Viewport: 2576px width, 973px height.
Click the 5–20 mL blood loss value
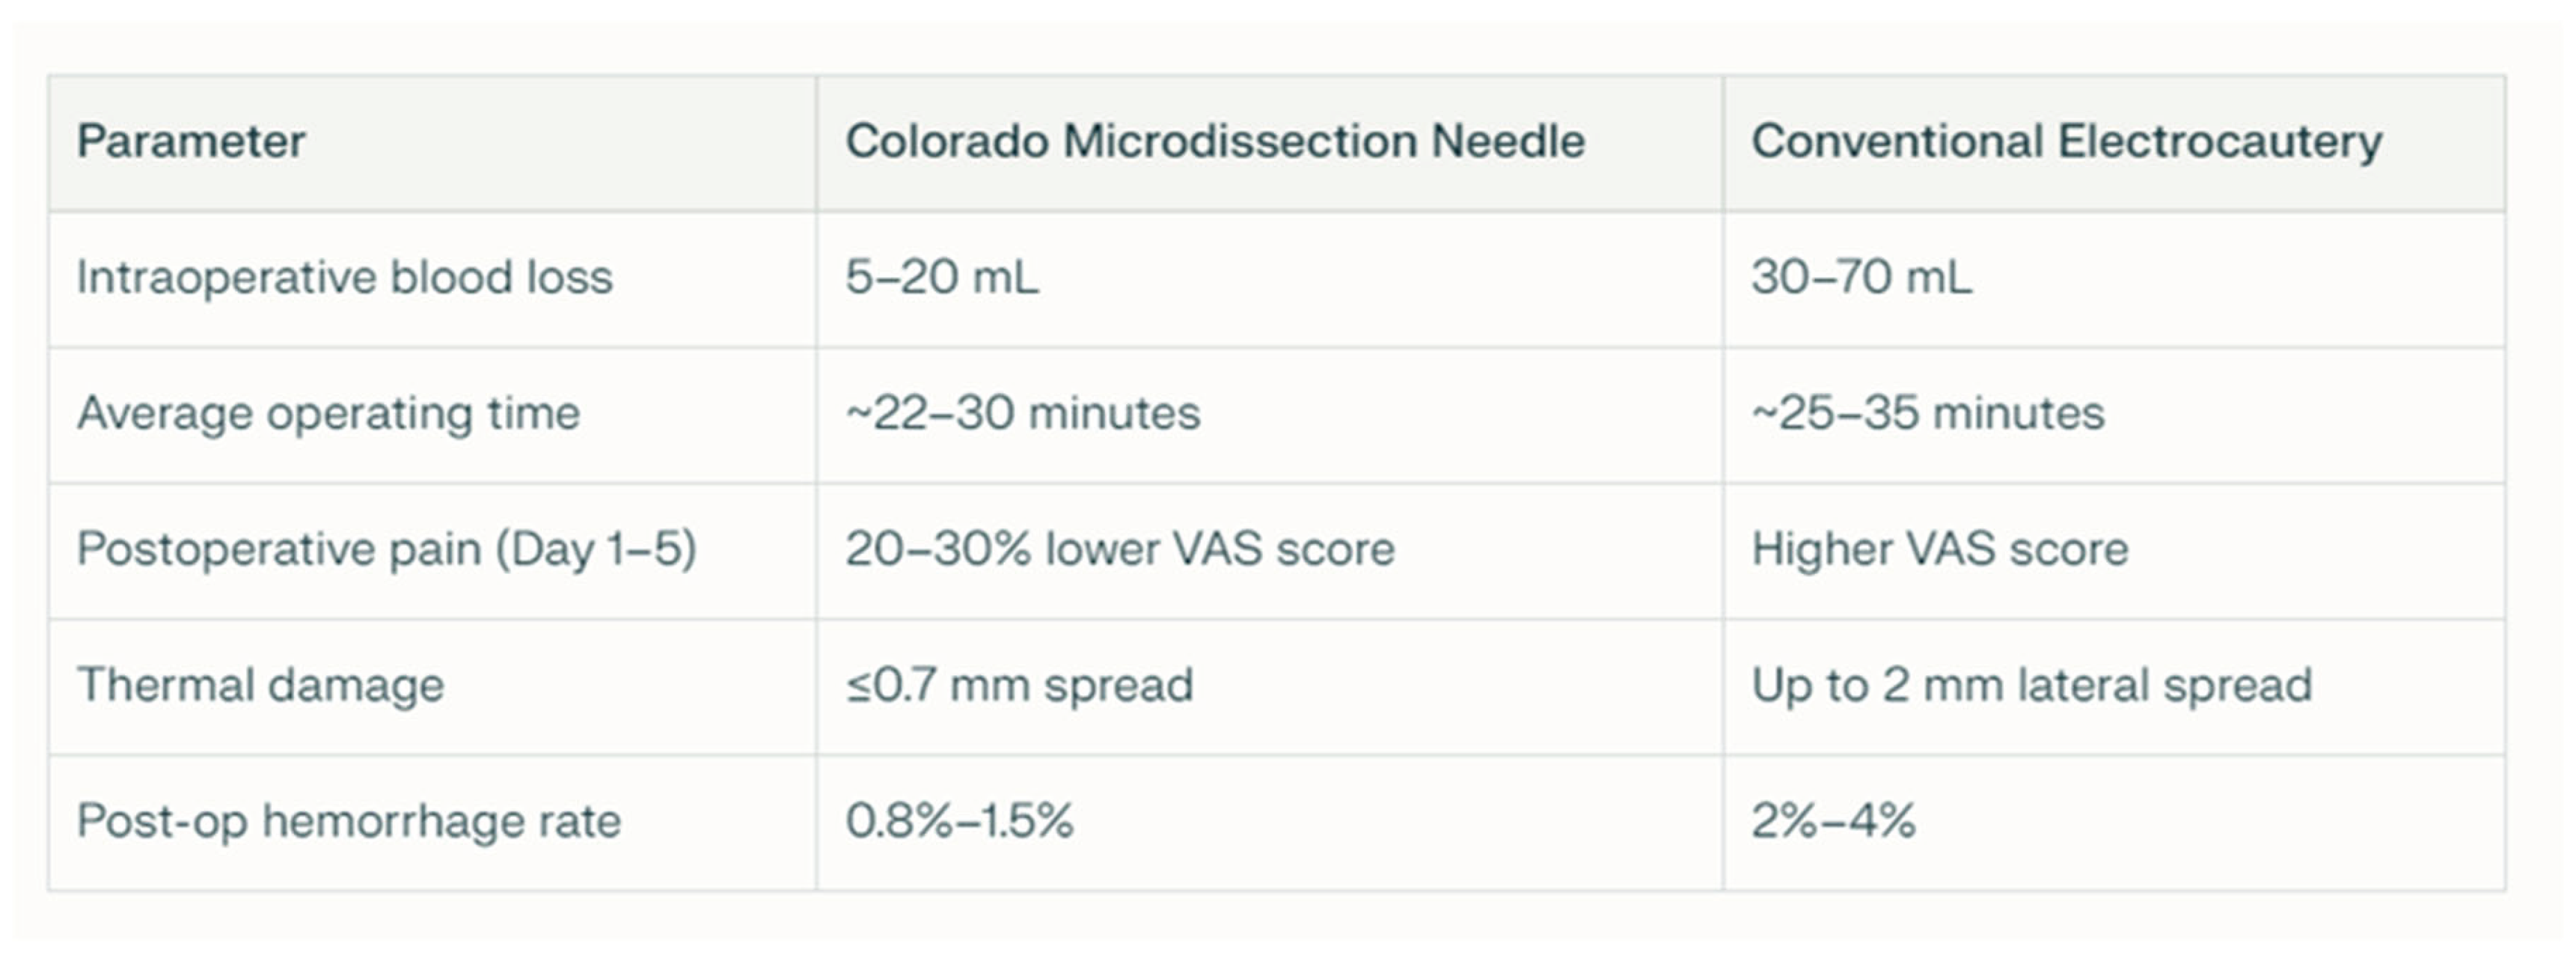[942, 278]
